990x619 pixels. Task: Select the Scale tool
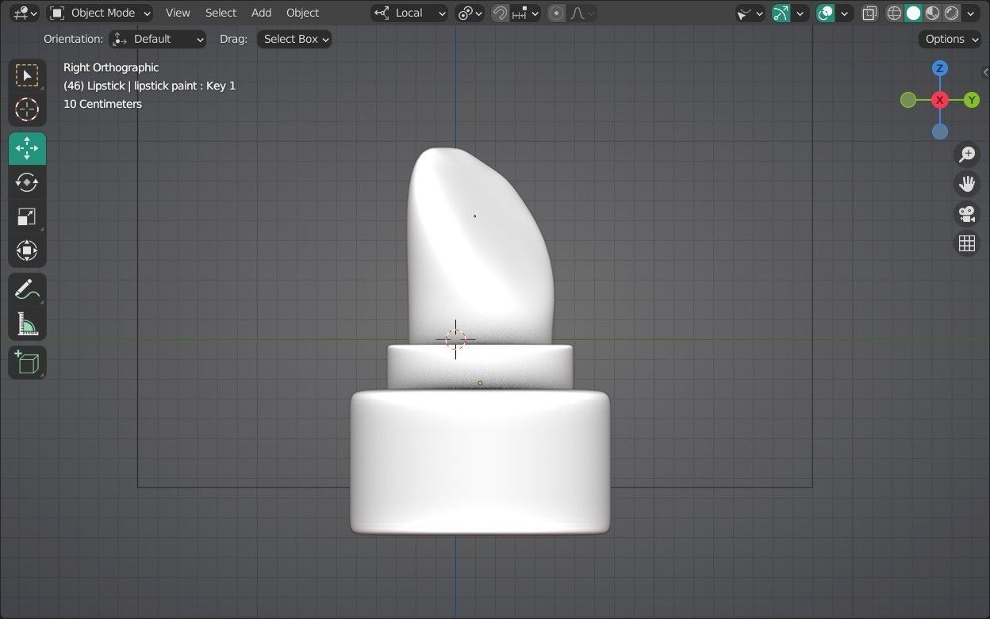click(27, 216)
